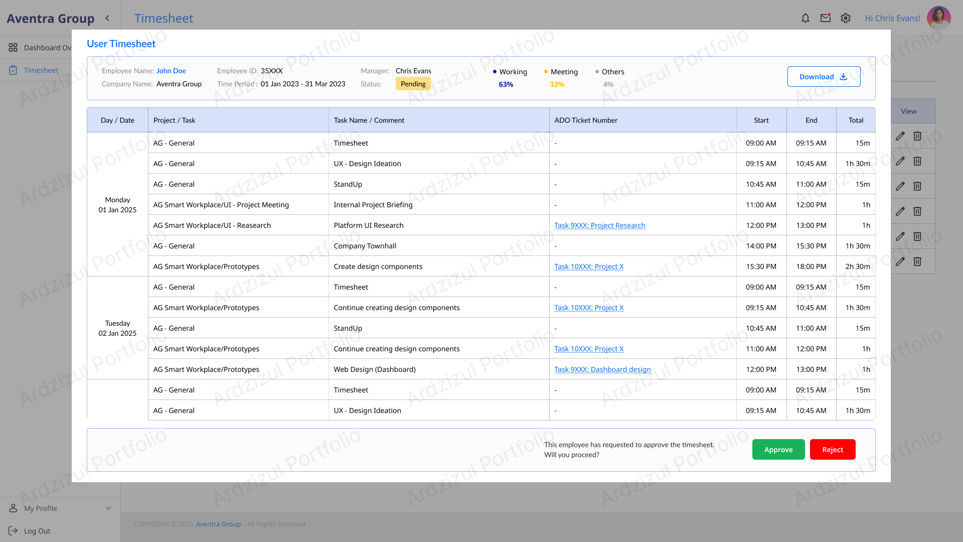Approve the employee timesheet
This screenshot has height=542, width=963.
pyautogui.click(x=778, y=450)
